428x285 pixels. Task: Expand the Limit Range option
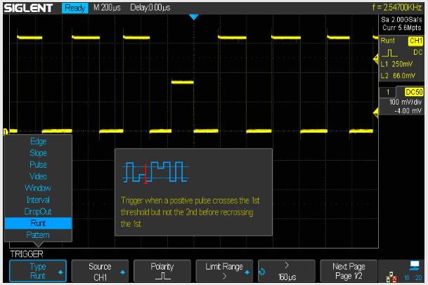click(x=224, y=272)
